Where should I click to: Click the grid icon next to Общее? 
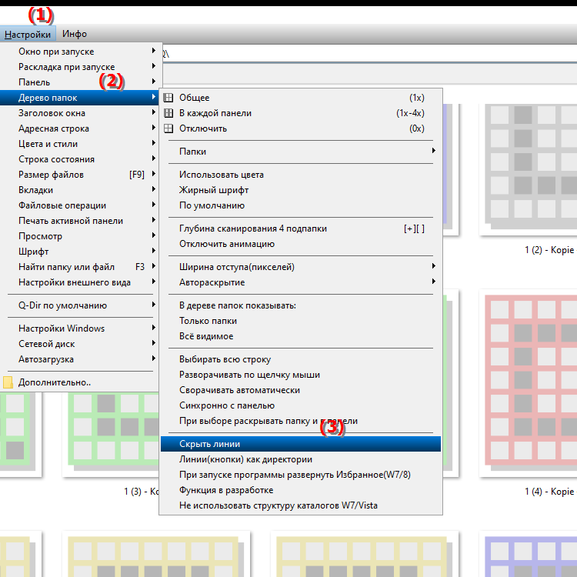(168, 98)
